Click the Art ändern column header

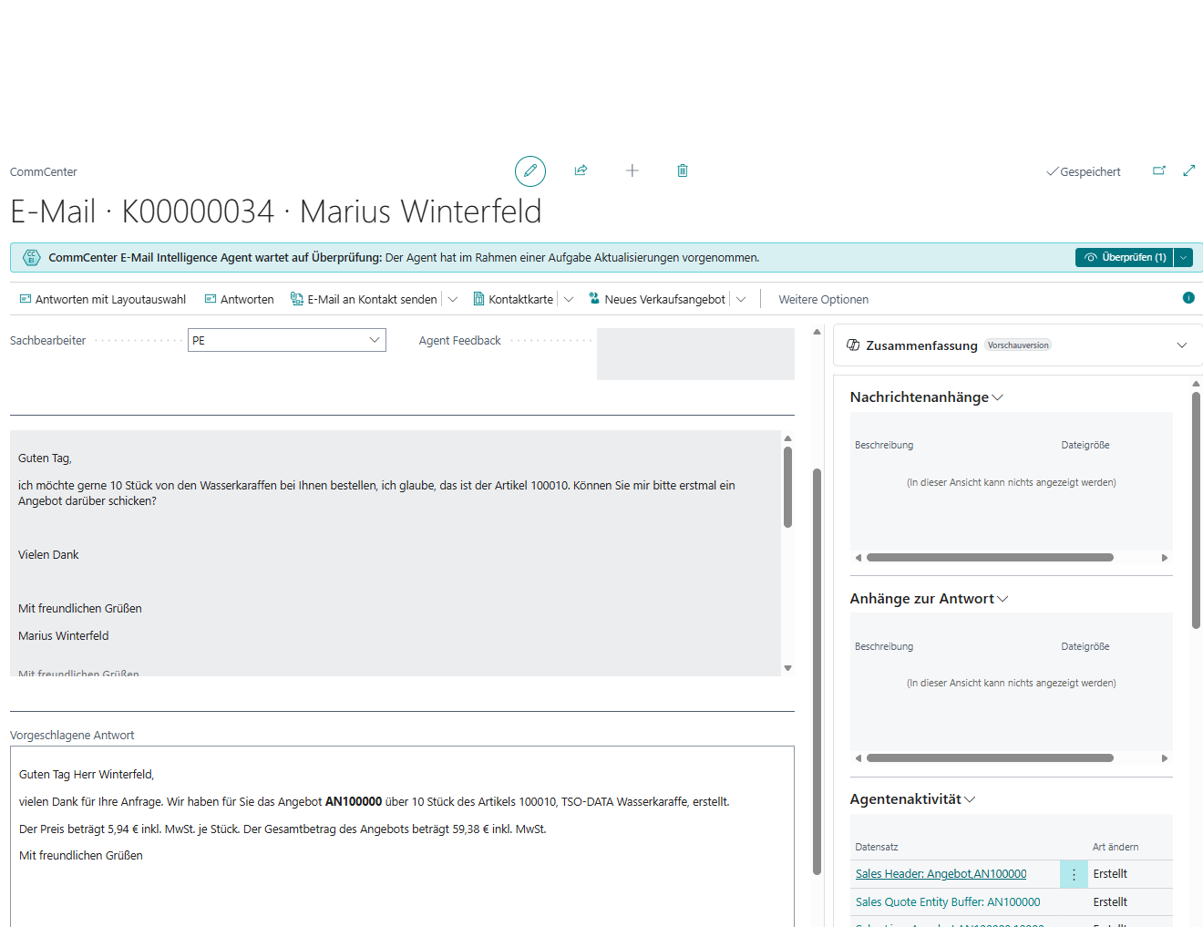coord(1116,847)
